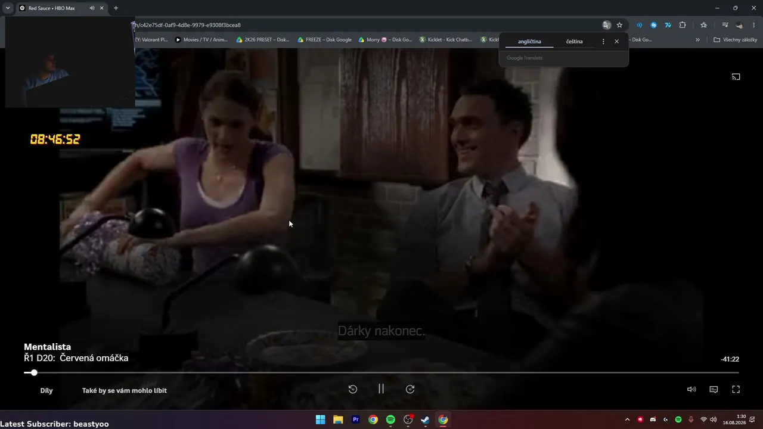Click the video progress bar track

click(381, 372)
